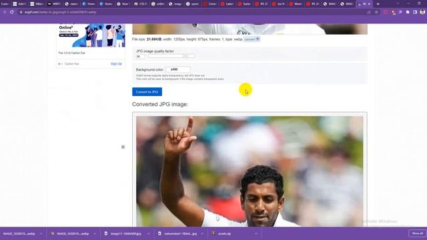
Task: Click Sign Up in the Canton Fair ad
Action: 116,64
